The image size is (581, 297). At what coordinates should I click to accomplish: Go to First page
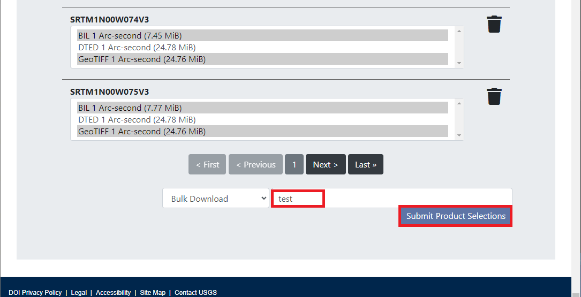tap(207, 164)
